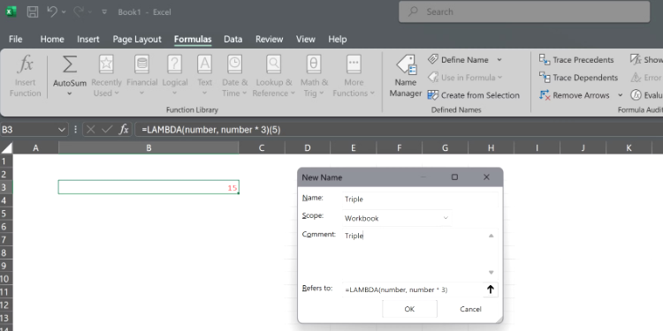Image resolution: width=663 pixels, height=331 pixels.
Task: Click Define Name in the ribbon
Action: [459, 60]
